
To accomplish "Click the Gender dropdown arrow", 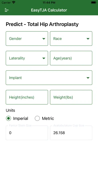I will 44,39.
